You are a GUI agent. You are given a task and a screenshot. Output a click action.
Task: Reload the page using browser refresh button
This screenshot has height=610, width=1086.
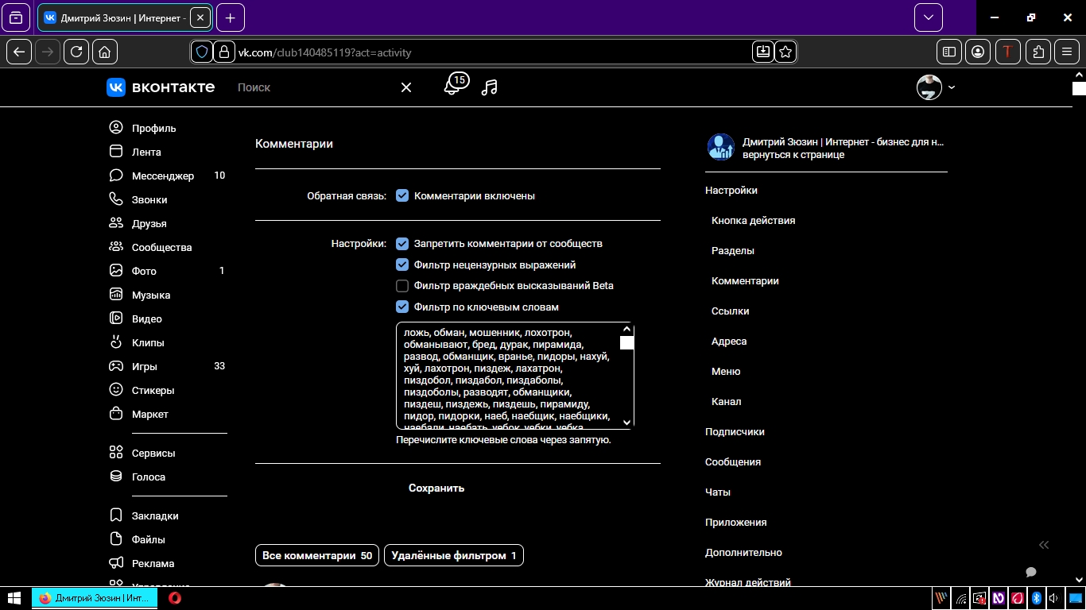coord(76,52)
